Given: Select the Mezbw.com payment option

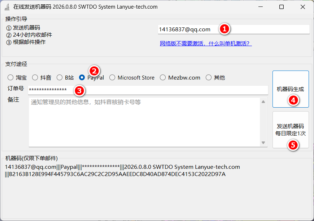Looking at the screenshot, I should click(x=163, y=77).
